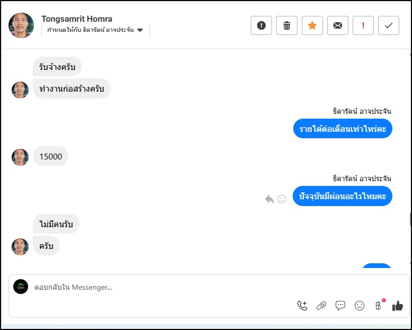
Task: Click the message 15000
Action: click(x=51, y=156)
